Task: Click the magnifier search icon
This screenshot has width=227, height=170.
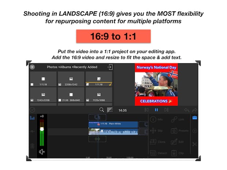Action: (x=102, y=110)
